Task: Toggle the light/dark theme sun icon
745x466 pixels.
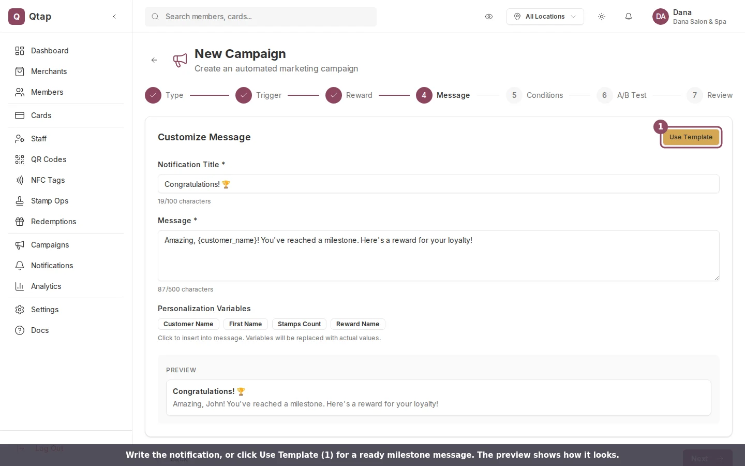Action: tap(602, 17)
